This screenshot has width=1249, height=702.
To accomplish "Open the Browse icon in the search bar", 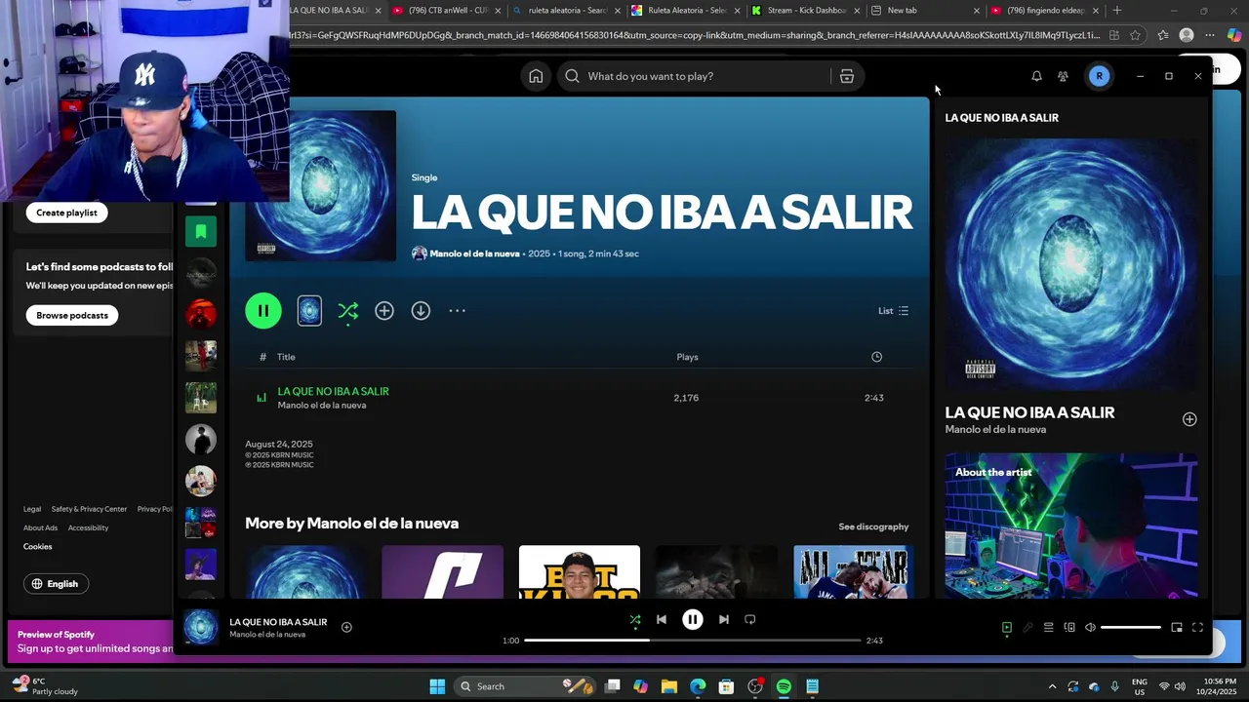I will [846, 76].
